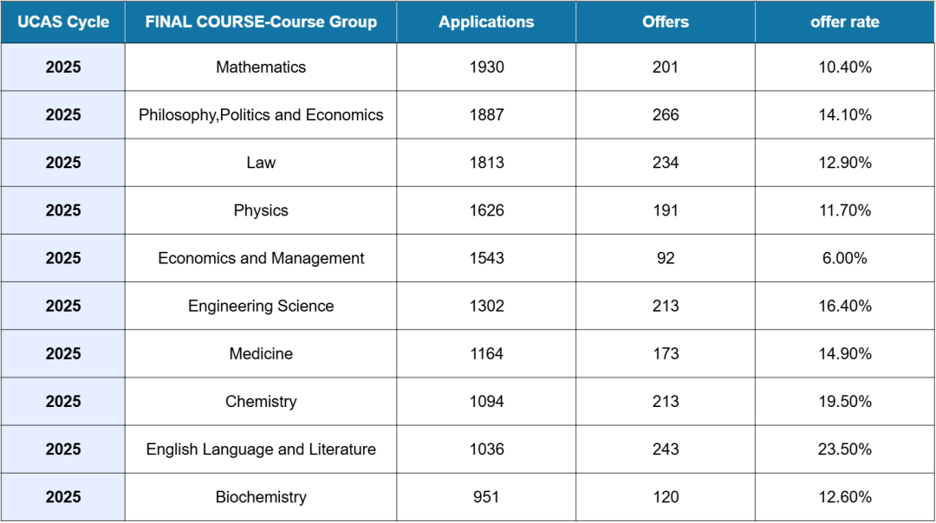Click the English Language and Literature cell

[261, 449]
